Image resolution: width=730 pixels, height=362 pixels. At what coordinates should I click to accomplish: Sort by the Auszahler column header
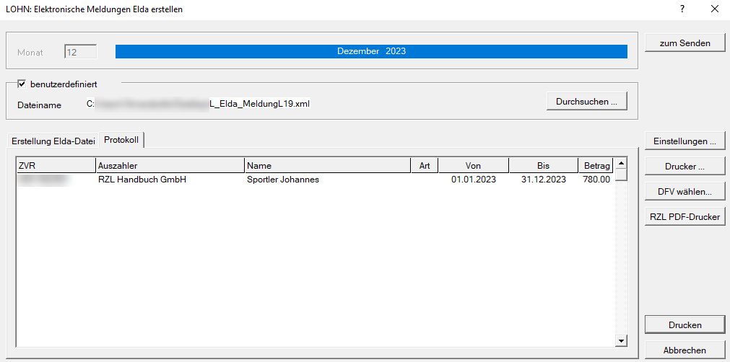pyautogui.click(x=170, y=166)
